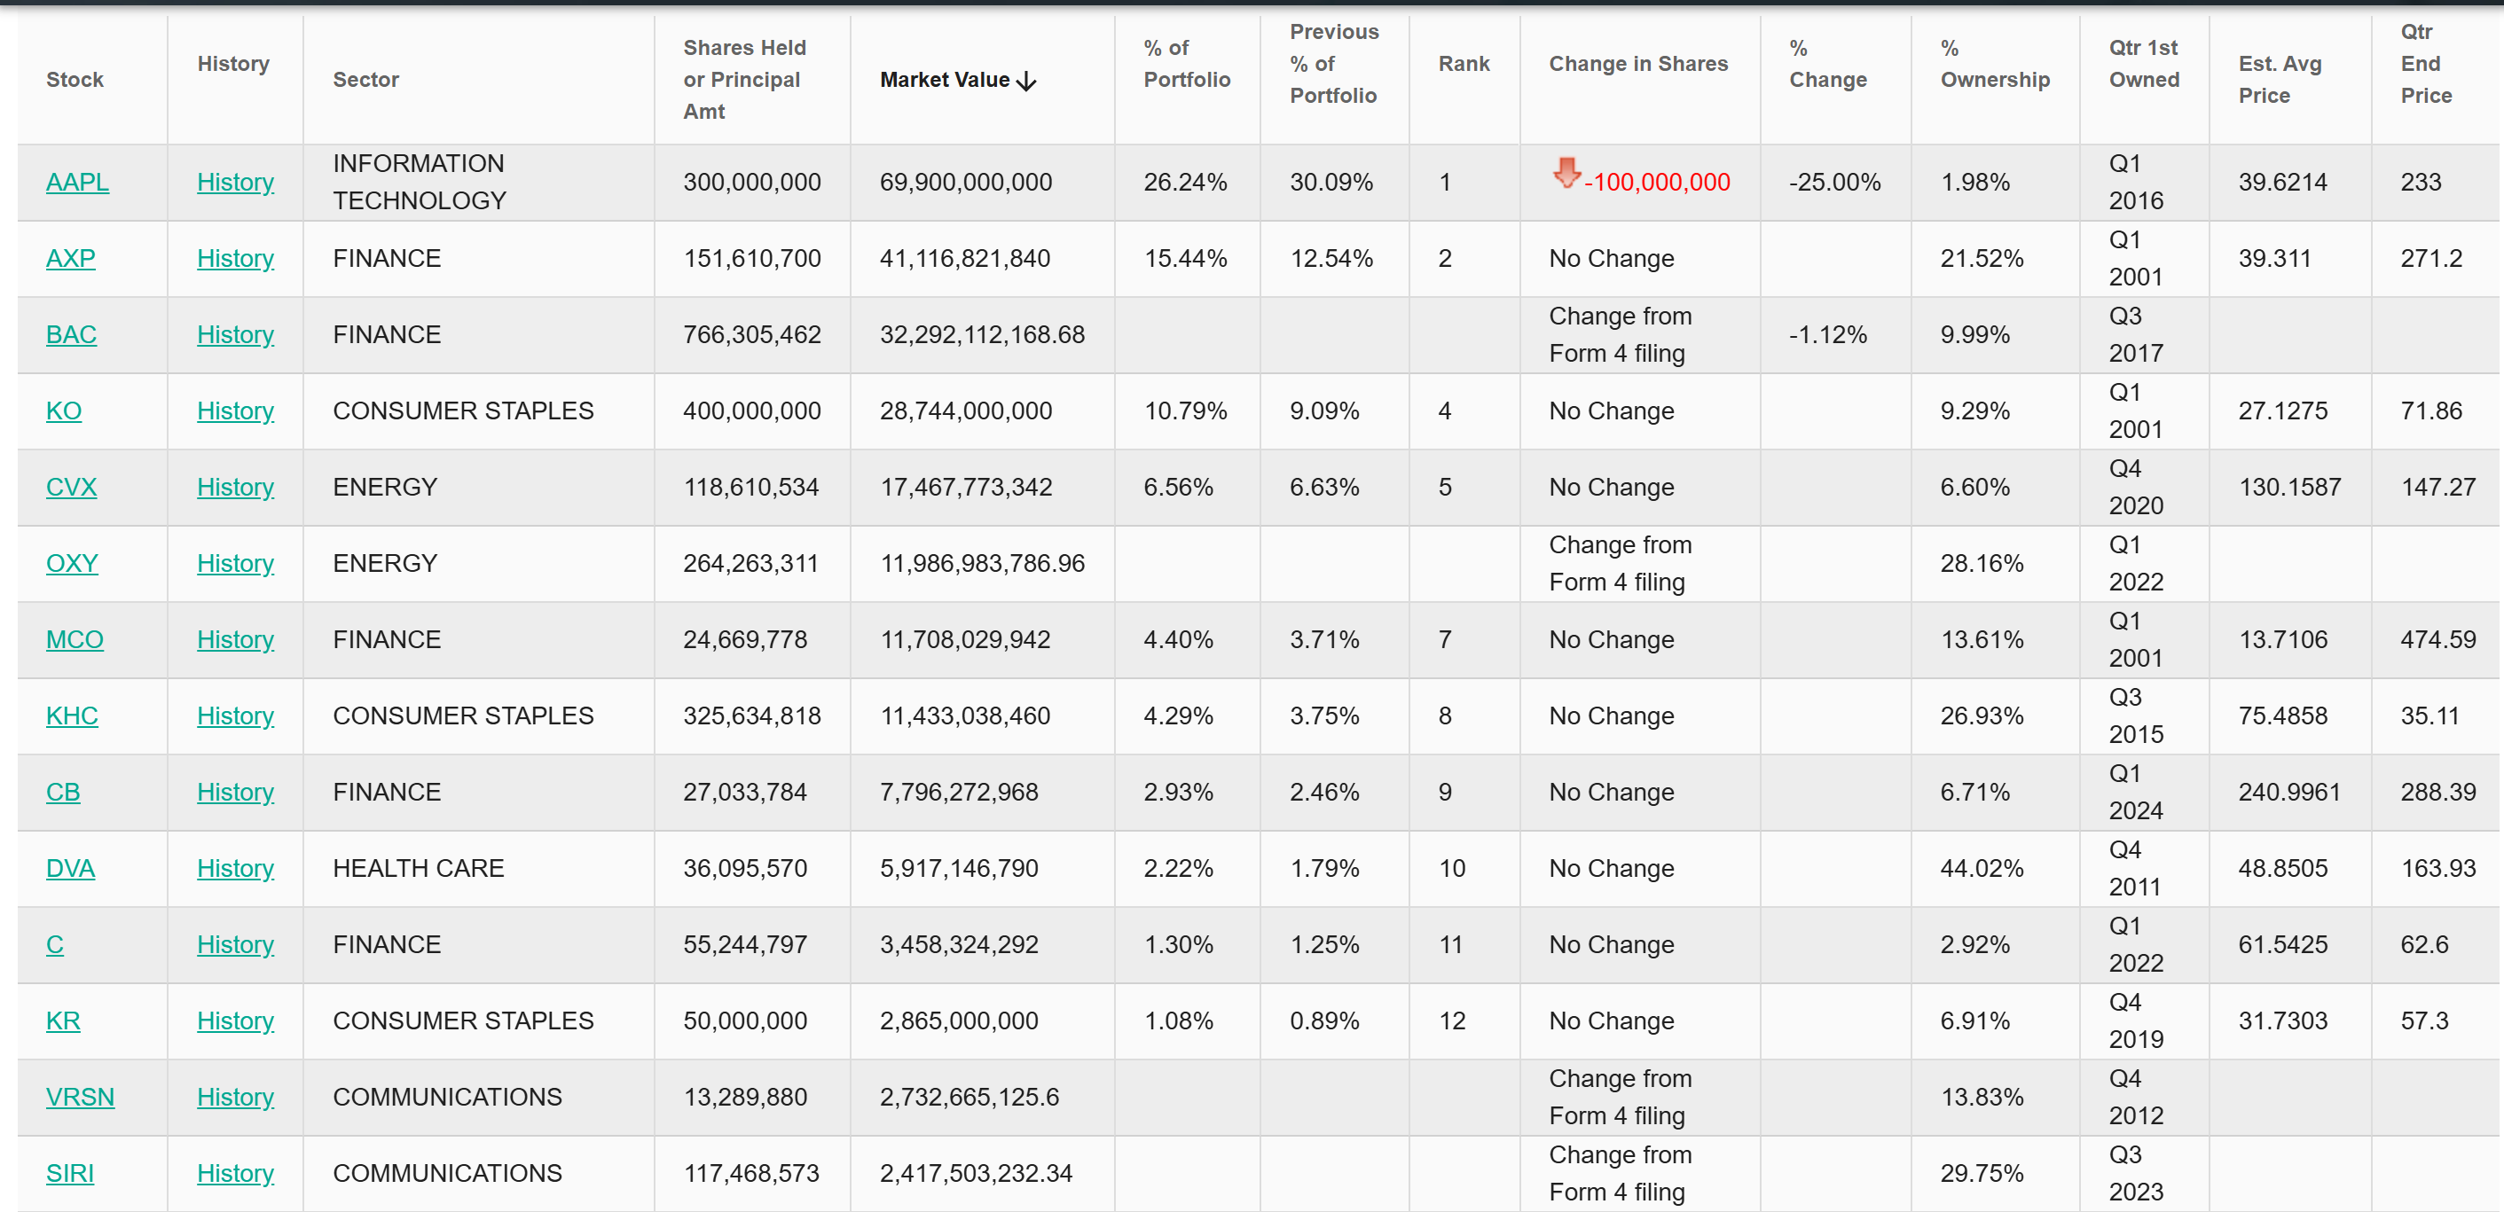This screenshot has height=1212, width=2504.
Task: Click ownership value 29.75%
Action: coord(1982,1174)
